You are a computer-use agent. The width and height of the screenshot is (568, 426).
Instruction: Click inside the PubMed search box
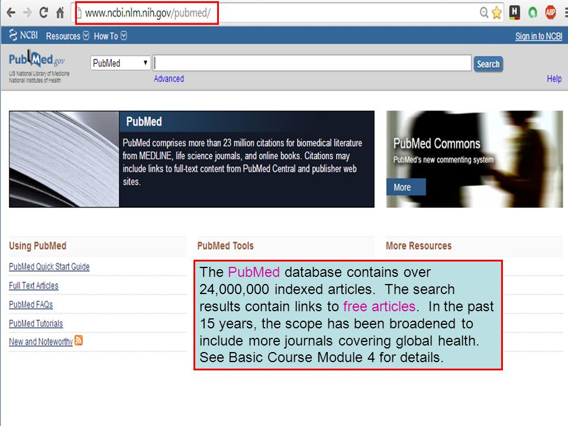click(312, 63)
